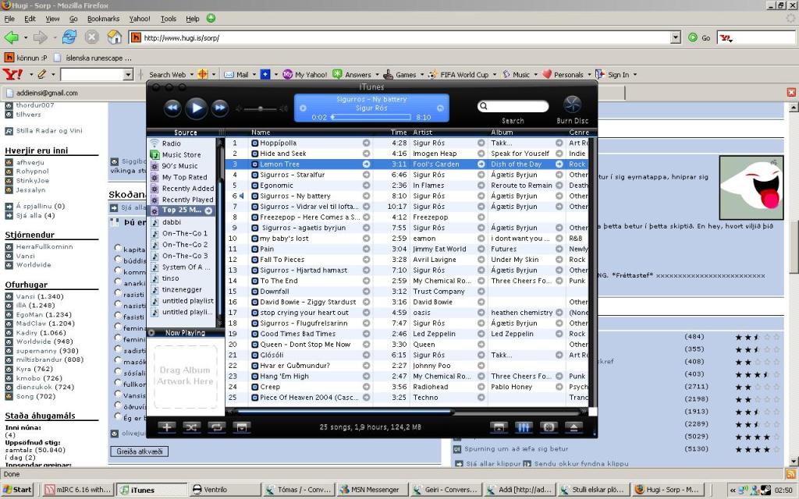Uncheck the Hide and Seek song checkbox
The image size is (799, 499).
click(x=255, y=154)
